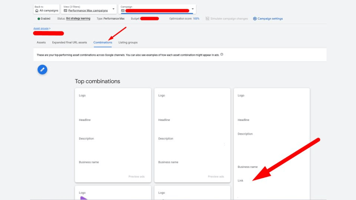The height and width of the screenshot is (200, 356).
Task: Click the Performance Max campaigns view icon
Action: point(65,11)
